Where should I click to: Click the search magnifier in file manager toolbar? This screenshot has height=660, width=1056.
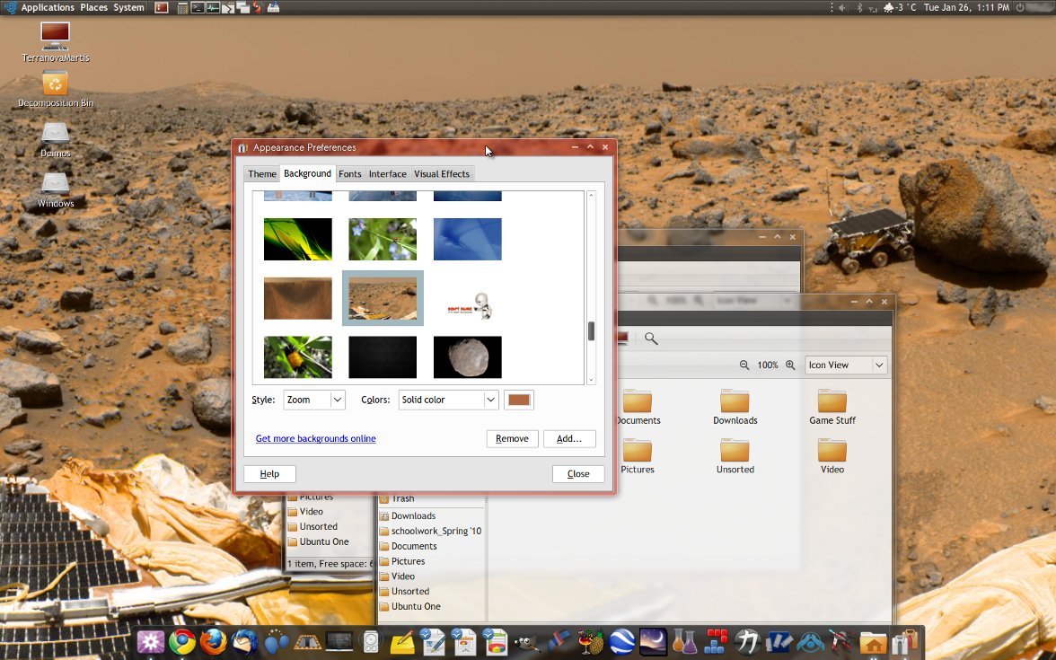pyautogui.click(x=650, y=338)
